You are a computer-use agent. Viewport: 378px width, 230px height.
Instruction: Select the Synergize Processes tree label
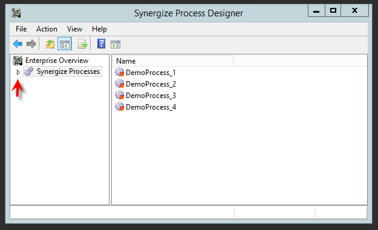(68, 71)
